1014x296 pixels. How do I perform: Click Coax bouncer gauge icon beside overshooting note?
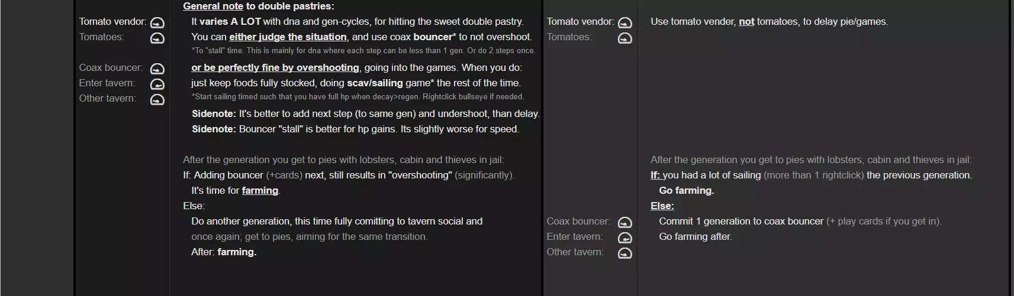point(157,69)
